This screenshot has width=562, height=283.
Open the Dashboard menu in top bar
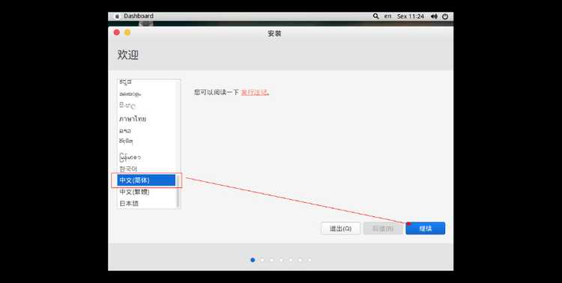139,16
